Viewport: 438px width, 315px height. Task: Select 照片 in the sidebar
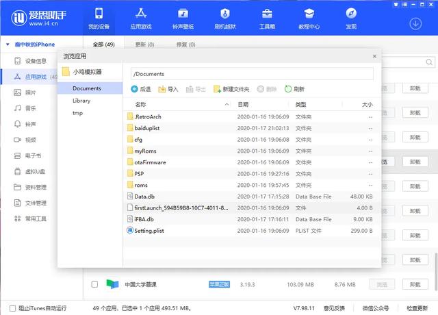25,92
